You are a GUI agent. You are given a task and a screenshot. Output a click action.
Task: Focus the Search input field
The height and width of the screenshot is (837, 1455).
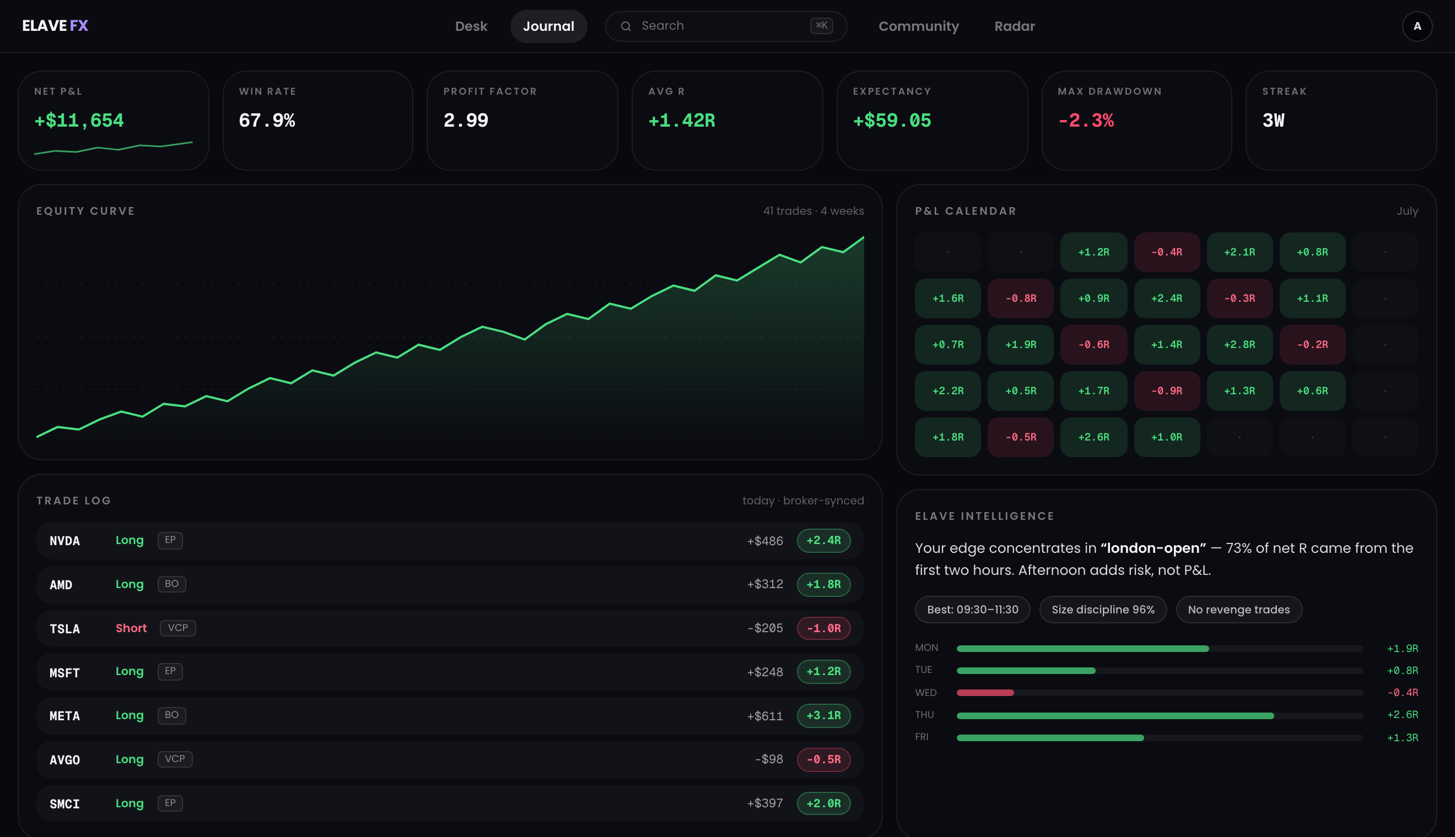pyautogui.click(x=725, y=26)
